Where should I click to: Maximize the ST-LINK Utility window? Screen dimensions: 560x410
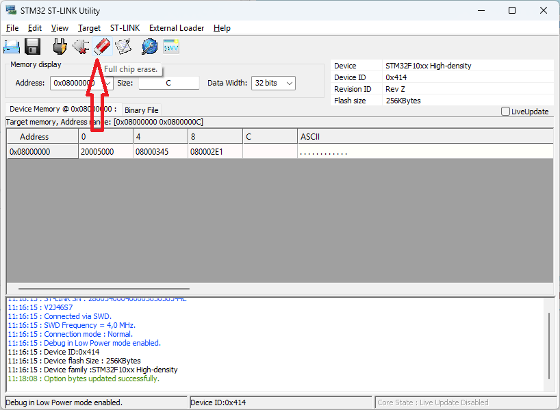512,10
